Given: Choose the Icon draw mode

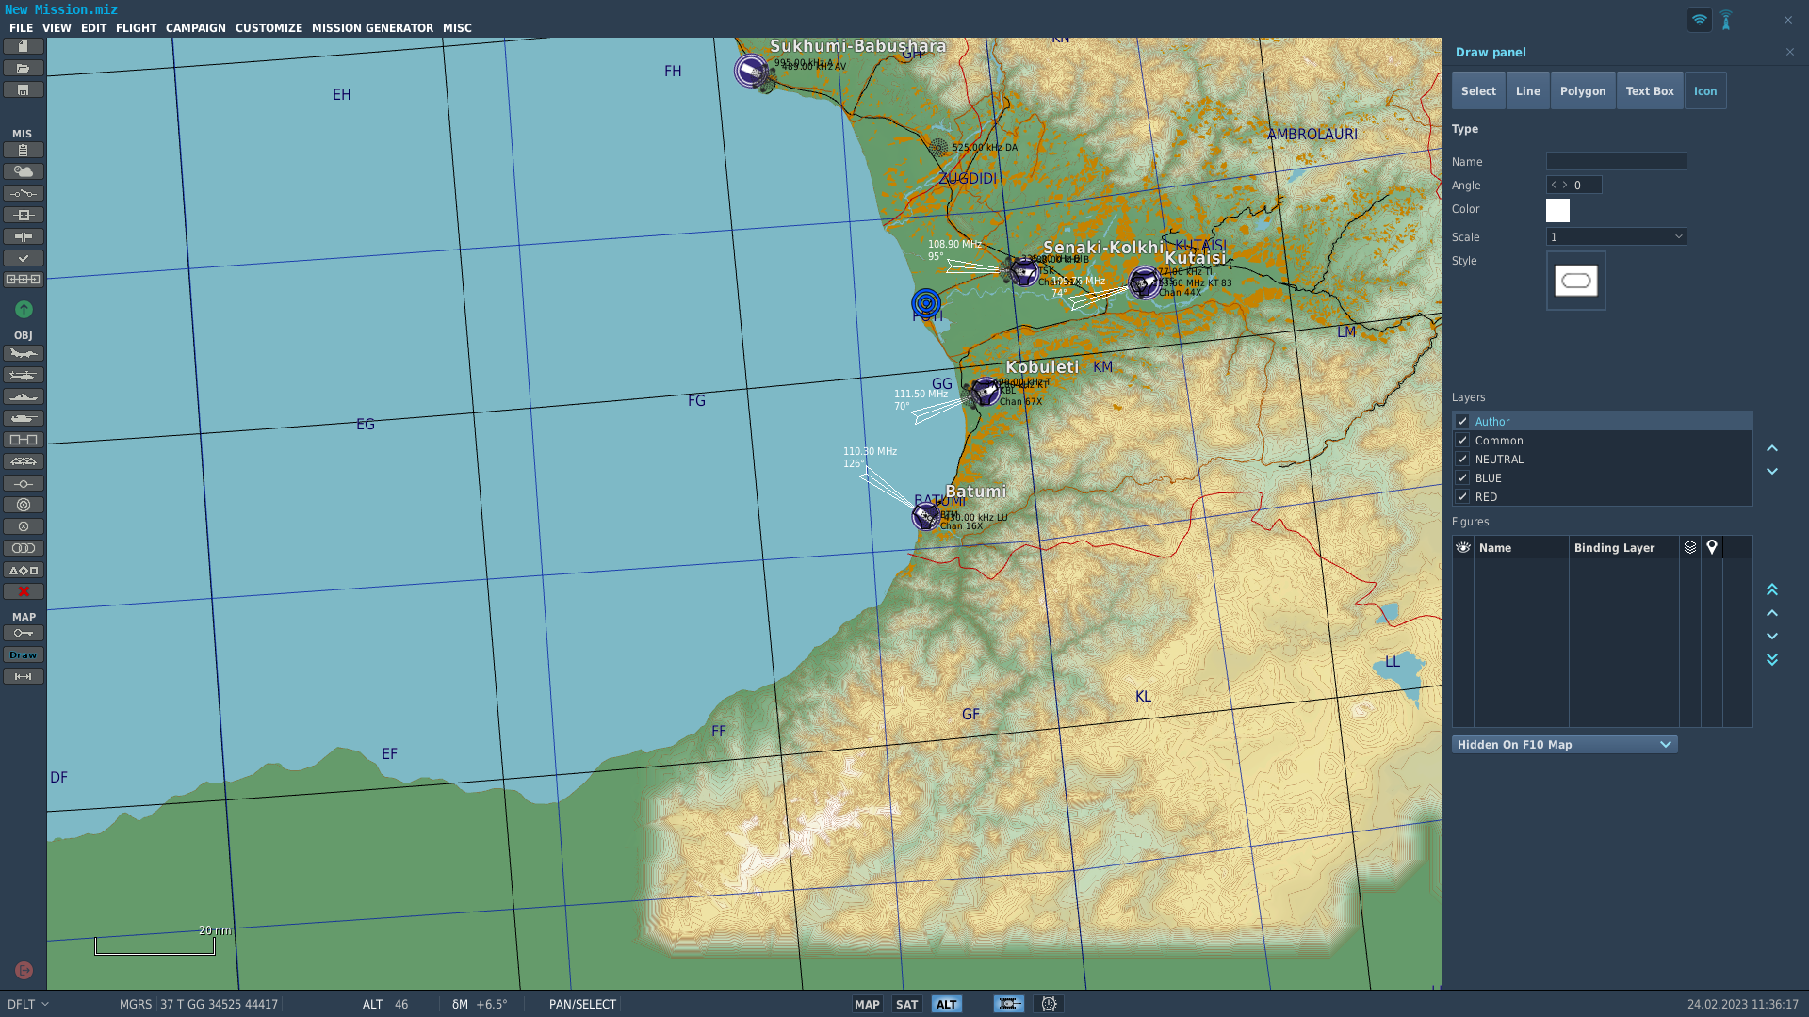Looking at the screenshot, I should 1705,90.
